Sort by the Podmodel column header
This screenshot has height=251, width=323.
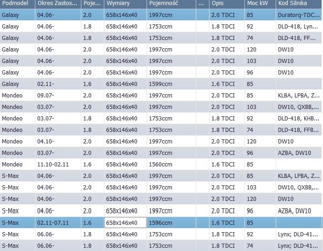17,4
